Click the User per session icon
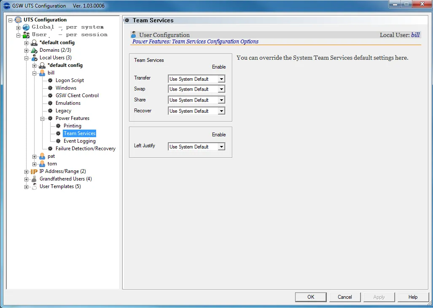The height and width of the screenshot is (308, 433). (x=26, y=35)
